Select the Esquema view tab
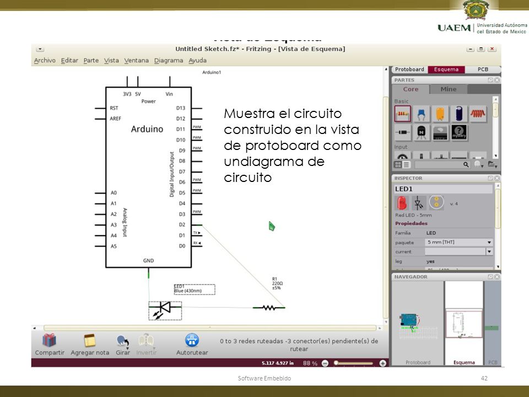This screenshot has height=397, width=529. [x=446, y=69]
